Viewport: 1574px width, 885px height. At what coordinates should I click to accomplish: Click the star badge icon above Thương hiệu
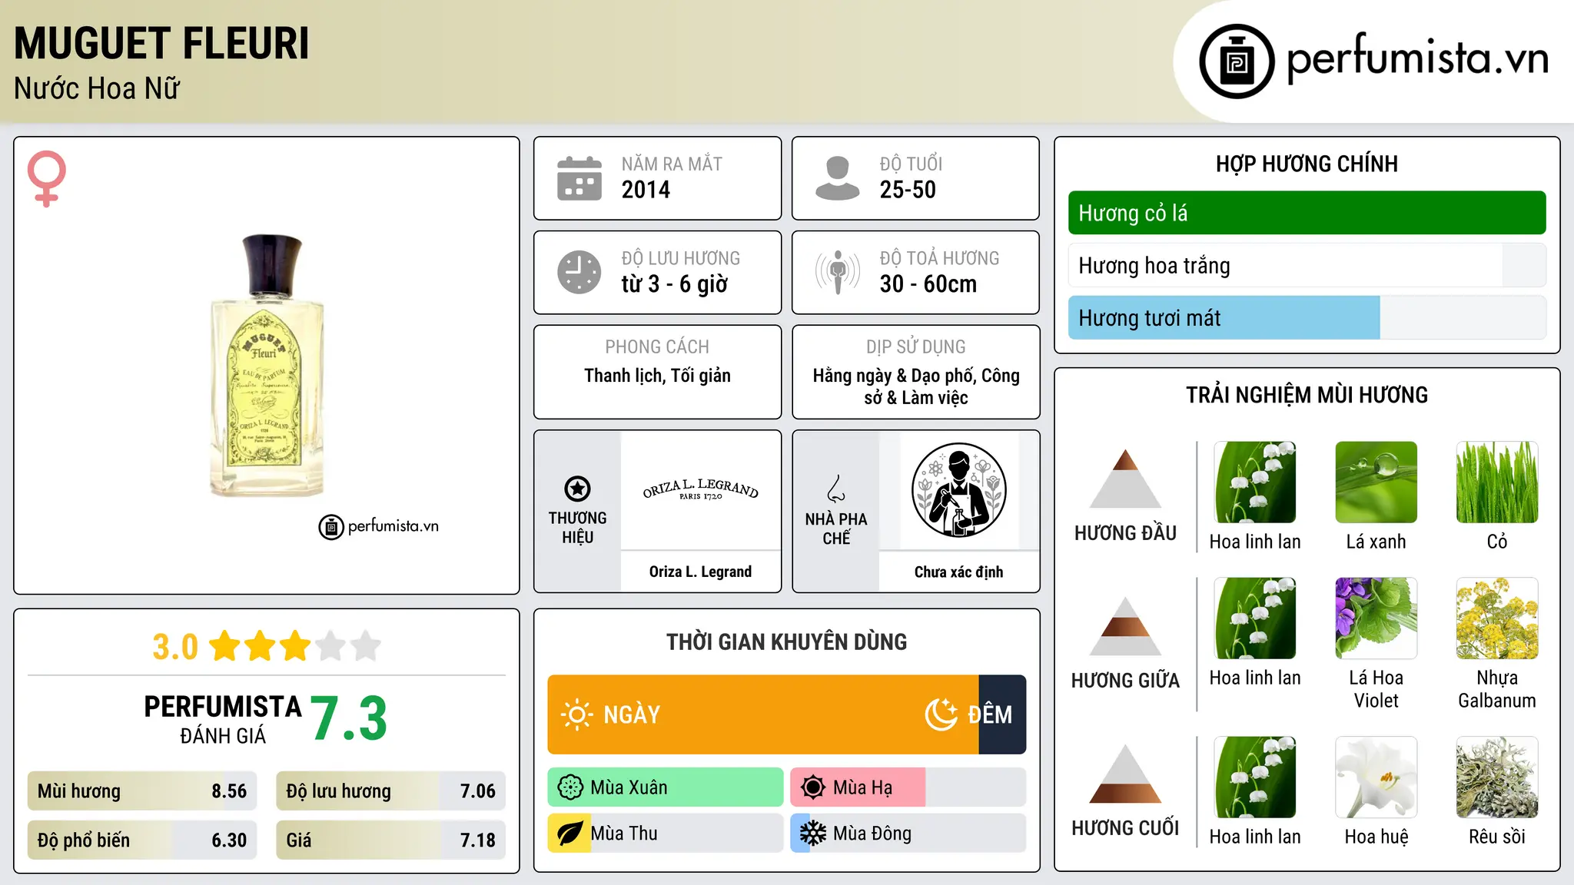(x=577, y=489)
